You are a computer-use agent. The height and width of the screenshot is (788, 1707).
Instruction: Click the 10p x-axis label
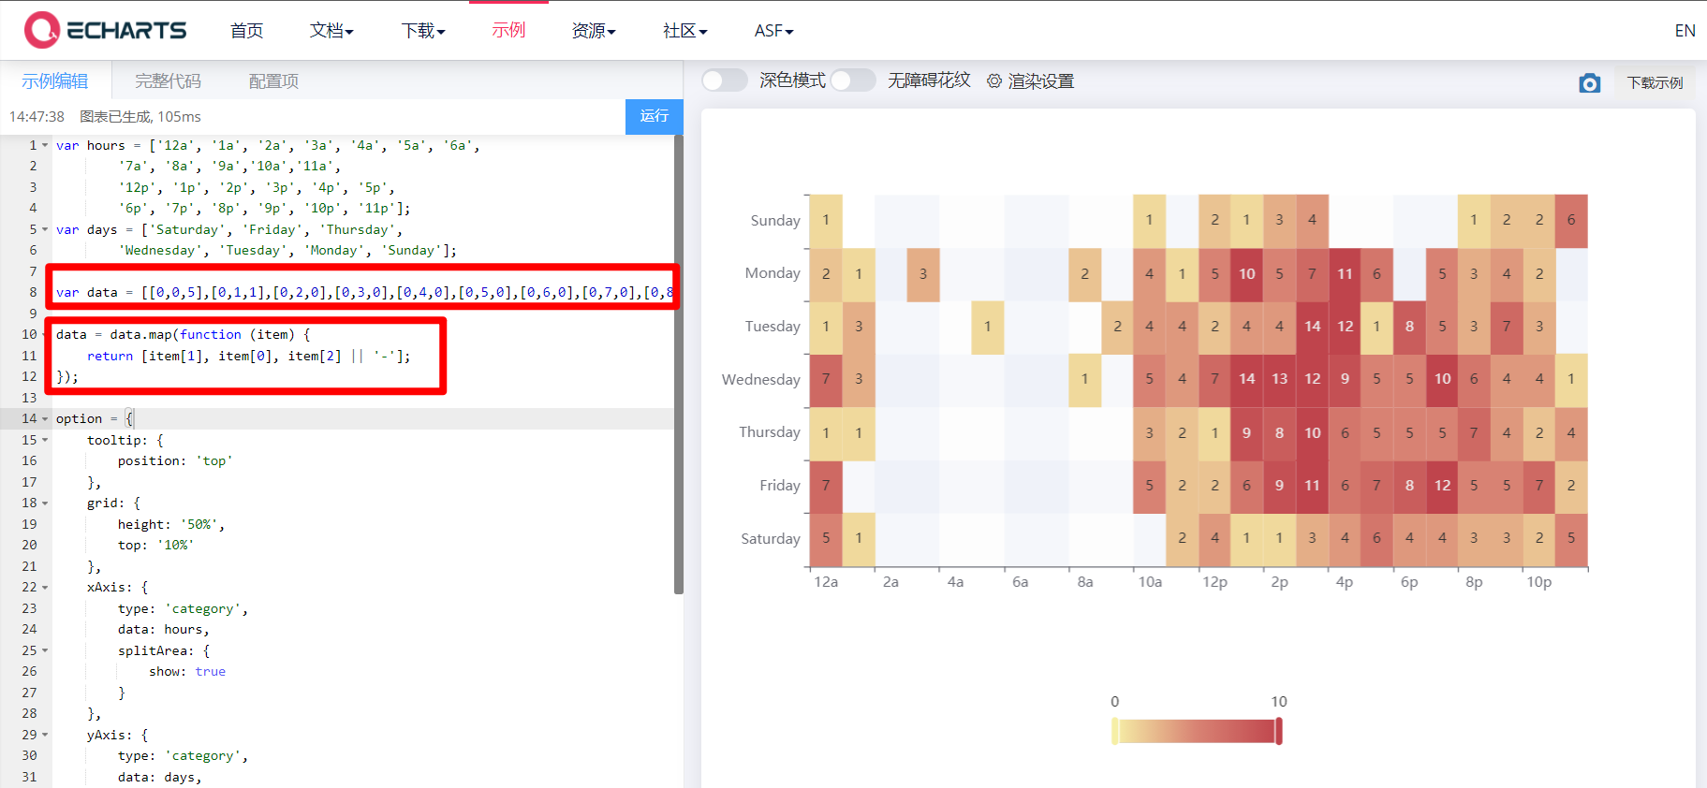(x=1538, y=582)
